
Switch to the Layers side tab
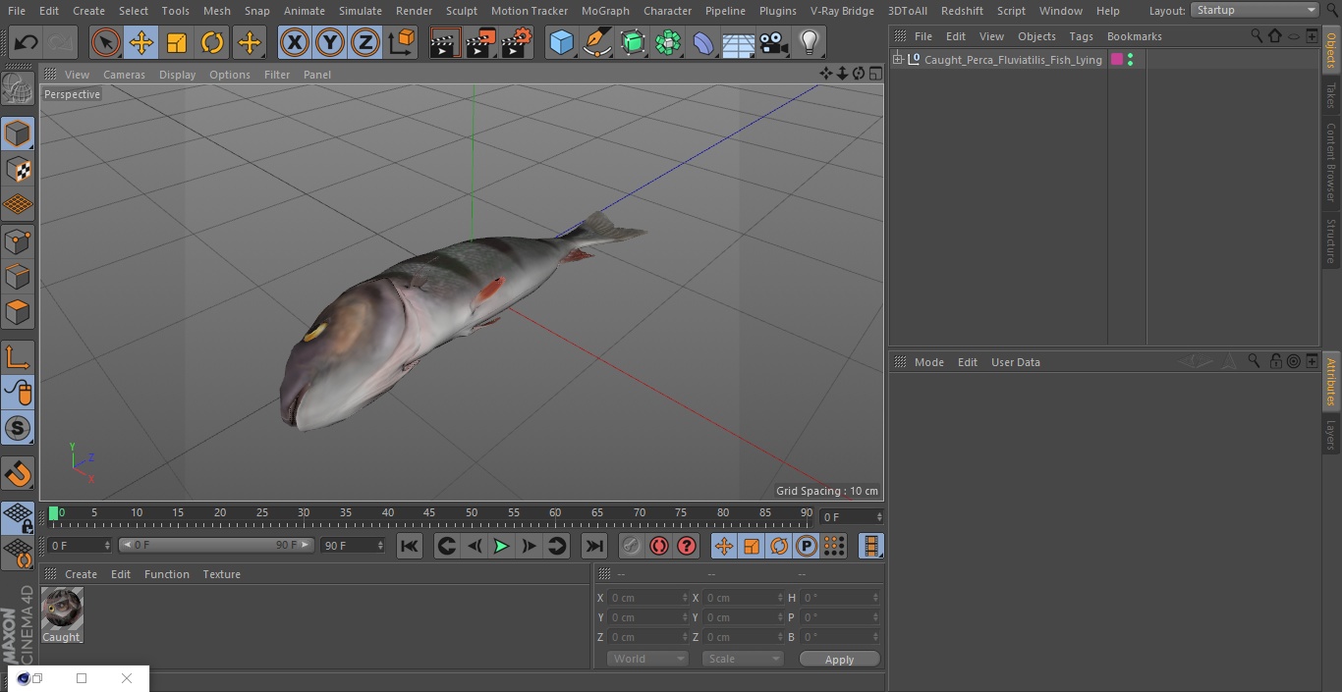(1331, 435)
